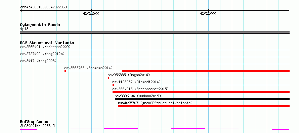Open variant nsv4095707 (gnomADStructuralVariants) label
This screenshot has height=133, width=299.
point(156,103)
